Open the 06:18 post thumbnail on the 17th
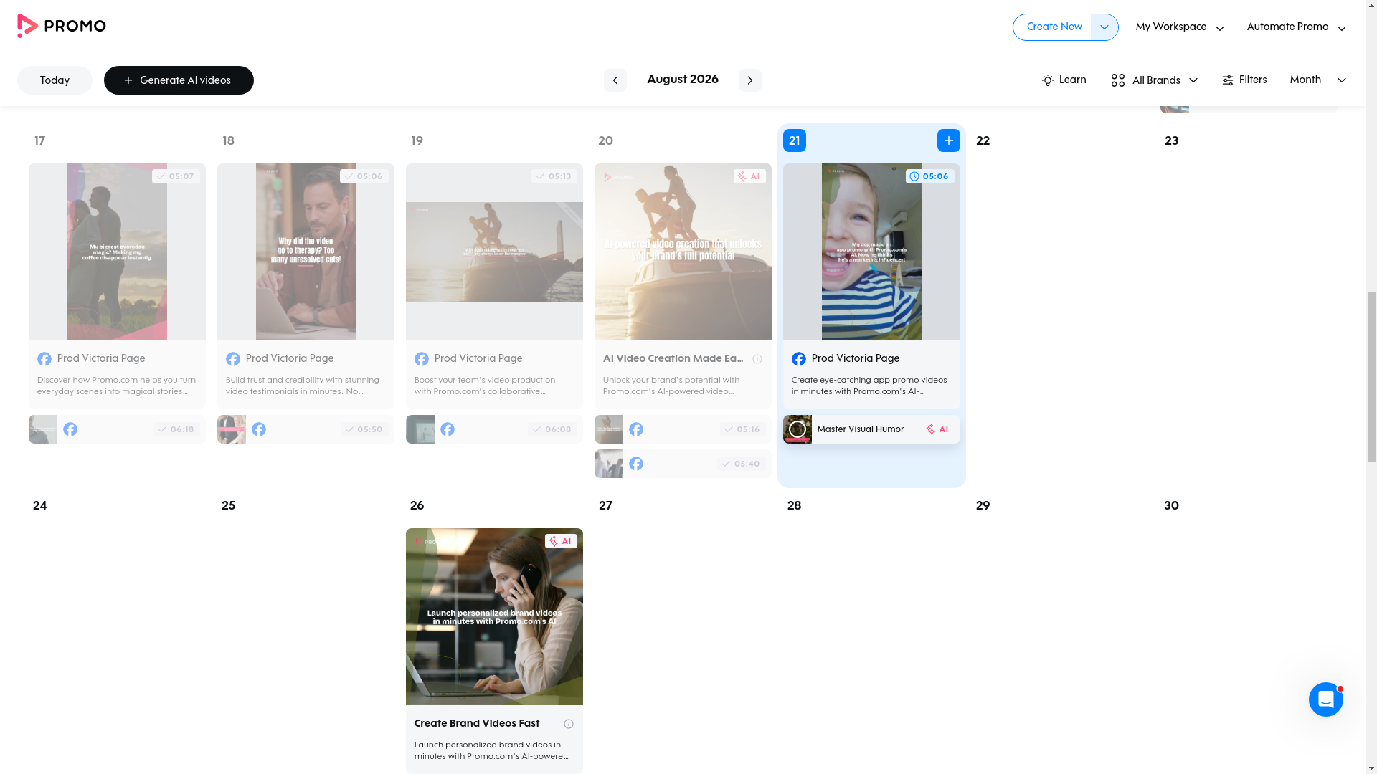 click(43, 429)
